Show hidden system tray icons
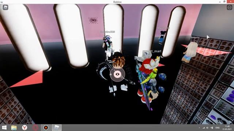This screenshot has height=131, width=234. [x=199, y=128]
